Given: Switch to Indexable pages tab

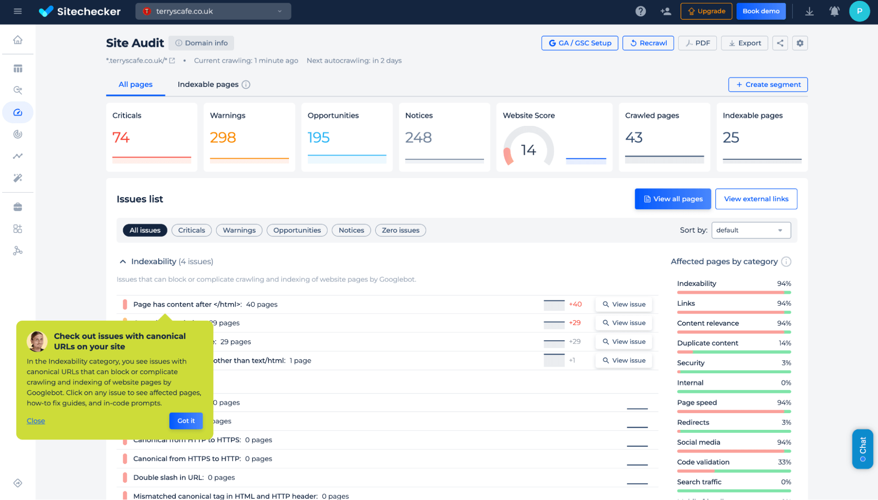Looking at the screenshot, I should [x=207, y=84].
